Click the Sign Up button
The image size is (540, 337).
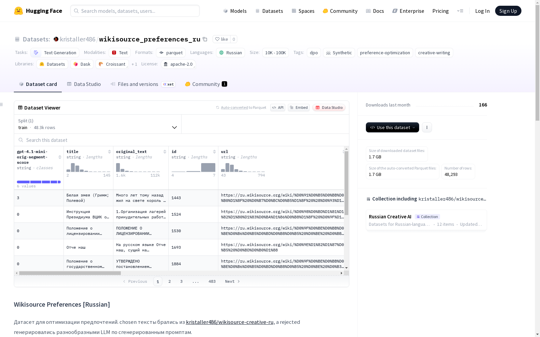(x=508, y=11)
